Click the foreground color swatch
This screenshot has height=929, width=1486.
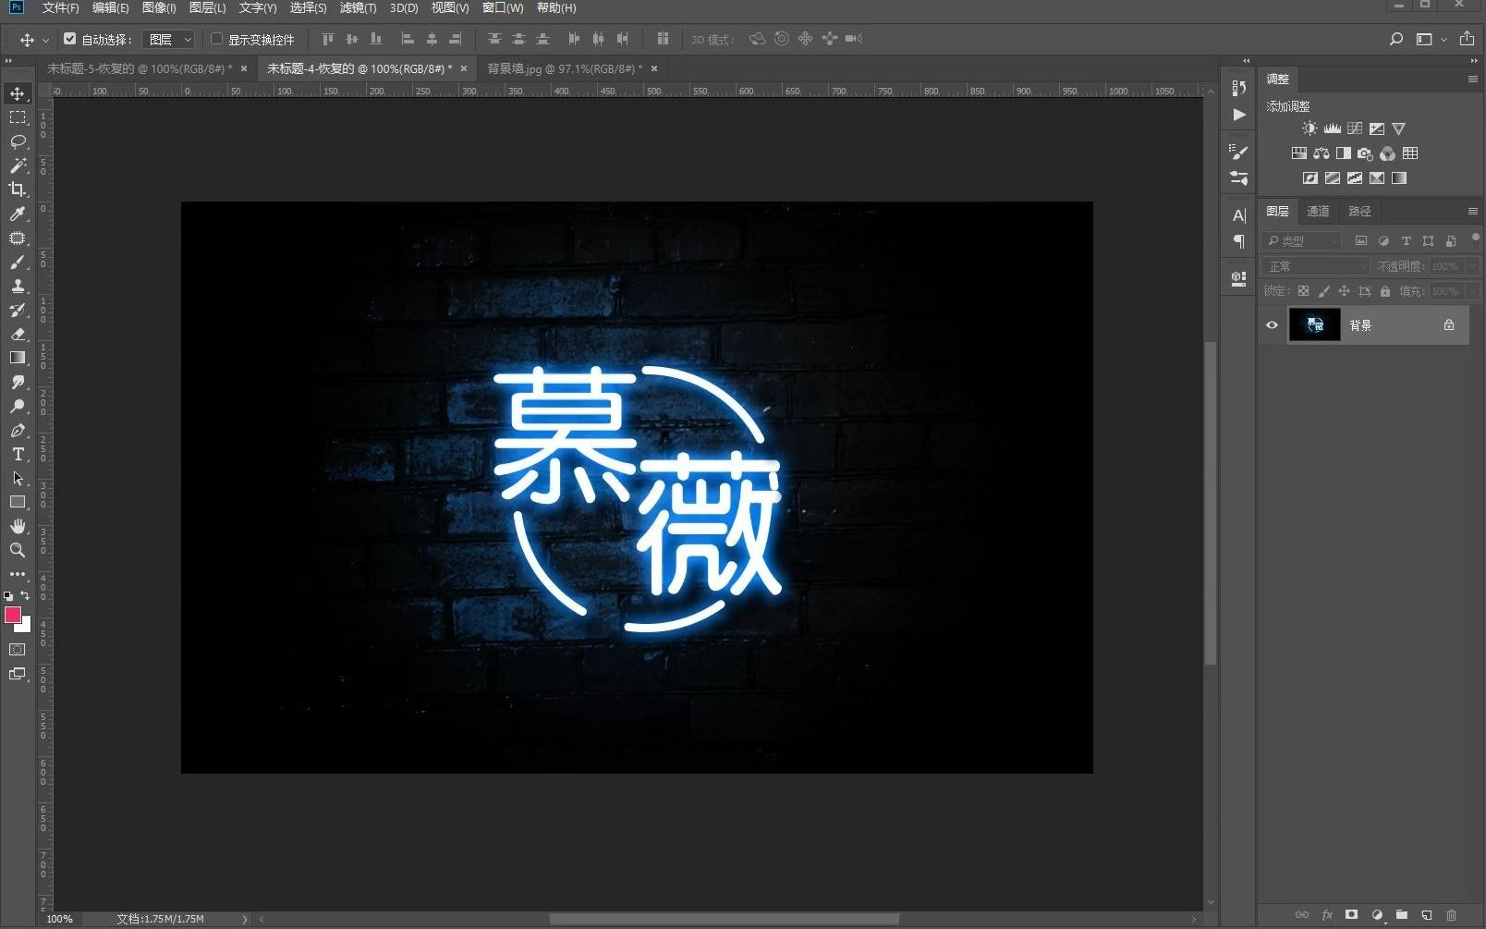point(13,616)
